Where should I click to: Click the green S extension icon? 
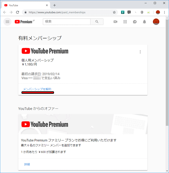click(123, 12)
